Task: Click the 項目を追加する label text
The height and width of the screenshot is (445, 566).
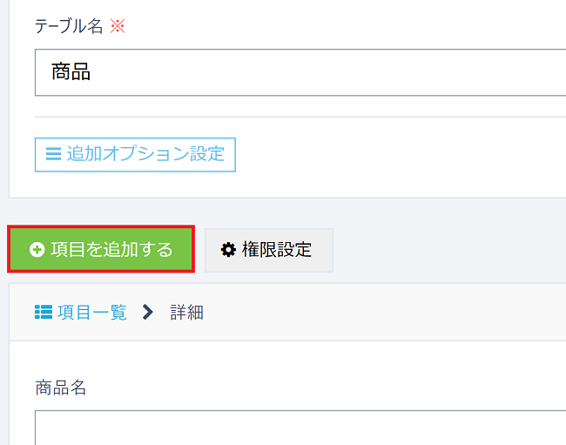Action: click(111, 250)
